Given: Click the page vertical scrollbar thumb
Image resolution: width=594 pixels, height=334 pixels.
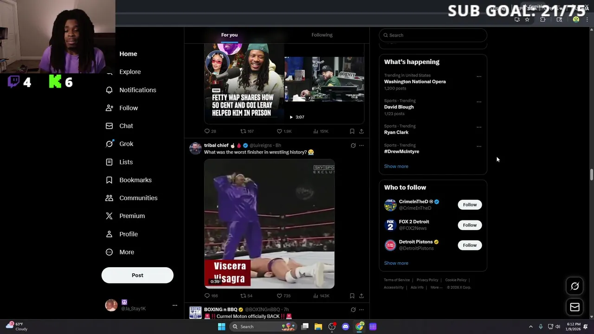Looking at the screenshot, I should (591, 175).
